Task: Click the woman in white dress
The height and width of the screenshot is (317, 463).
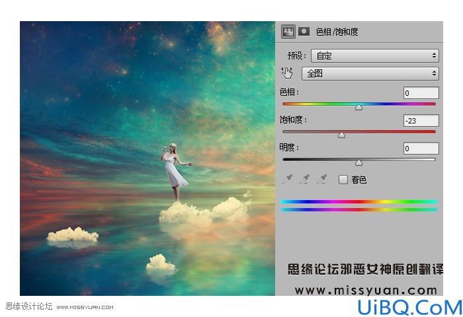Action: 175,172
